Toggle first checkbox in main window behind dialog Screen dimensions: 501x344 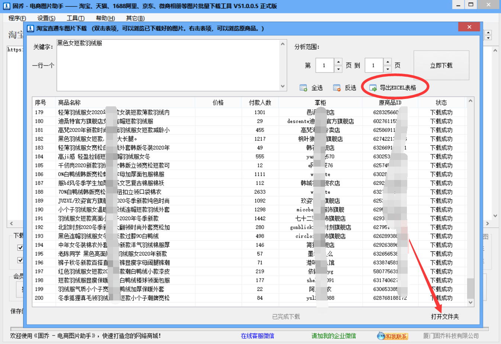(x=20, y=248)
